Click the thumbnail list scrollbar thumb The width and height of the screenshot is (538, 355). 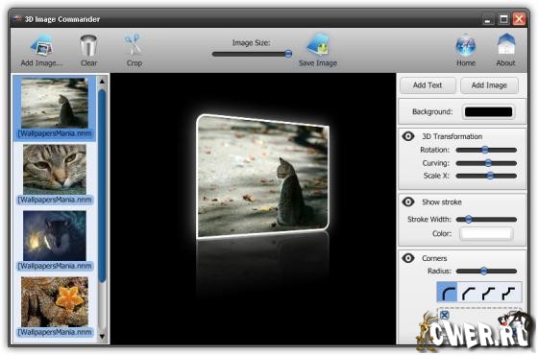102,186
